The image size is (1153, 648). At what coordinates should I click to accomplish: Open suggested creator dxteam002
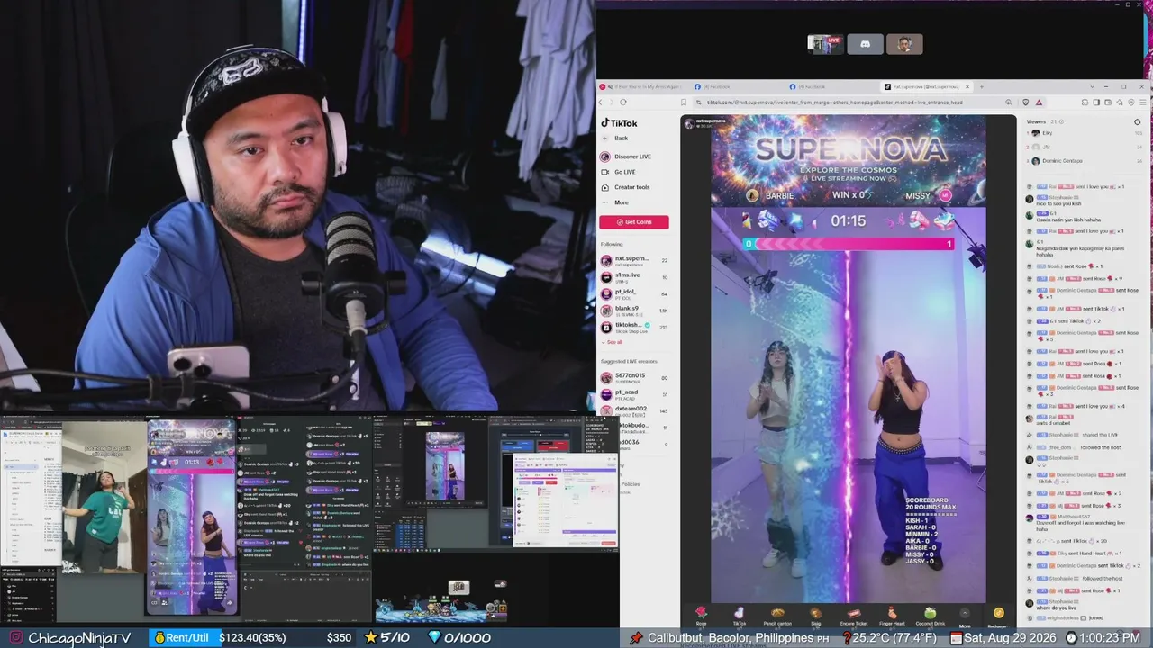634,409
